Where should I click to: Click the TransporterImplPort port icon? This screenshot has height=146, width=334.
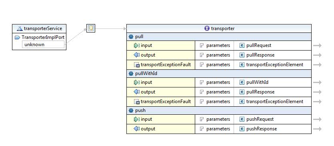(18, 38)
